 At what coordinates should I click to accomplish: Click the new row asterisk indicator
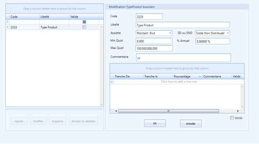[x=112, y=82]
